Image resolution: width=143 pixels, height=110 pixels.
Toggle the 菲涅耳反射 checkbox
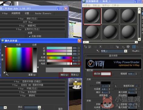click(x=136, y=86)
